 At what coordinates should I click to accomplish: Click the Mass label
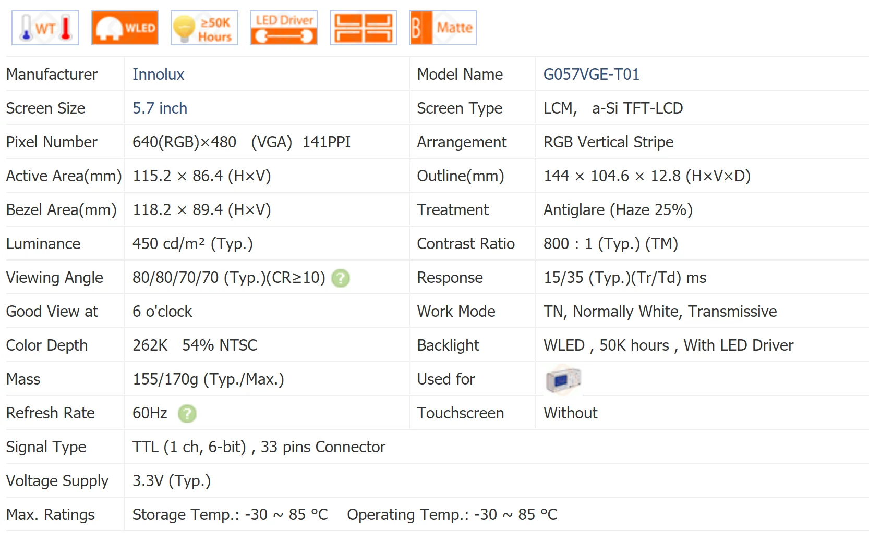[x=23, y=379]
